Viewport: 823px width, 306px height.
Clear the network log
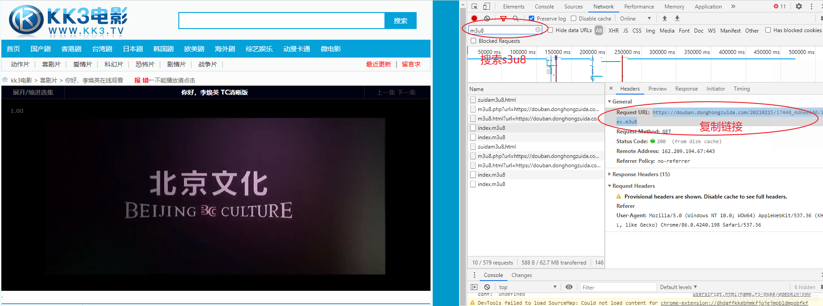tap(487, 18)
